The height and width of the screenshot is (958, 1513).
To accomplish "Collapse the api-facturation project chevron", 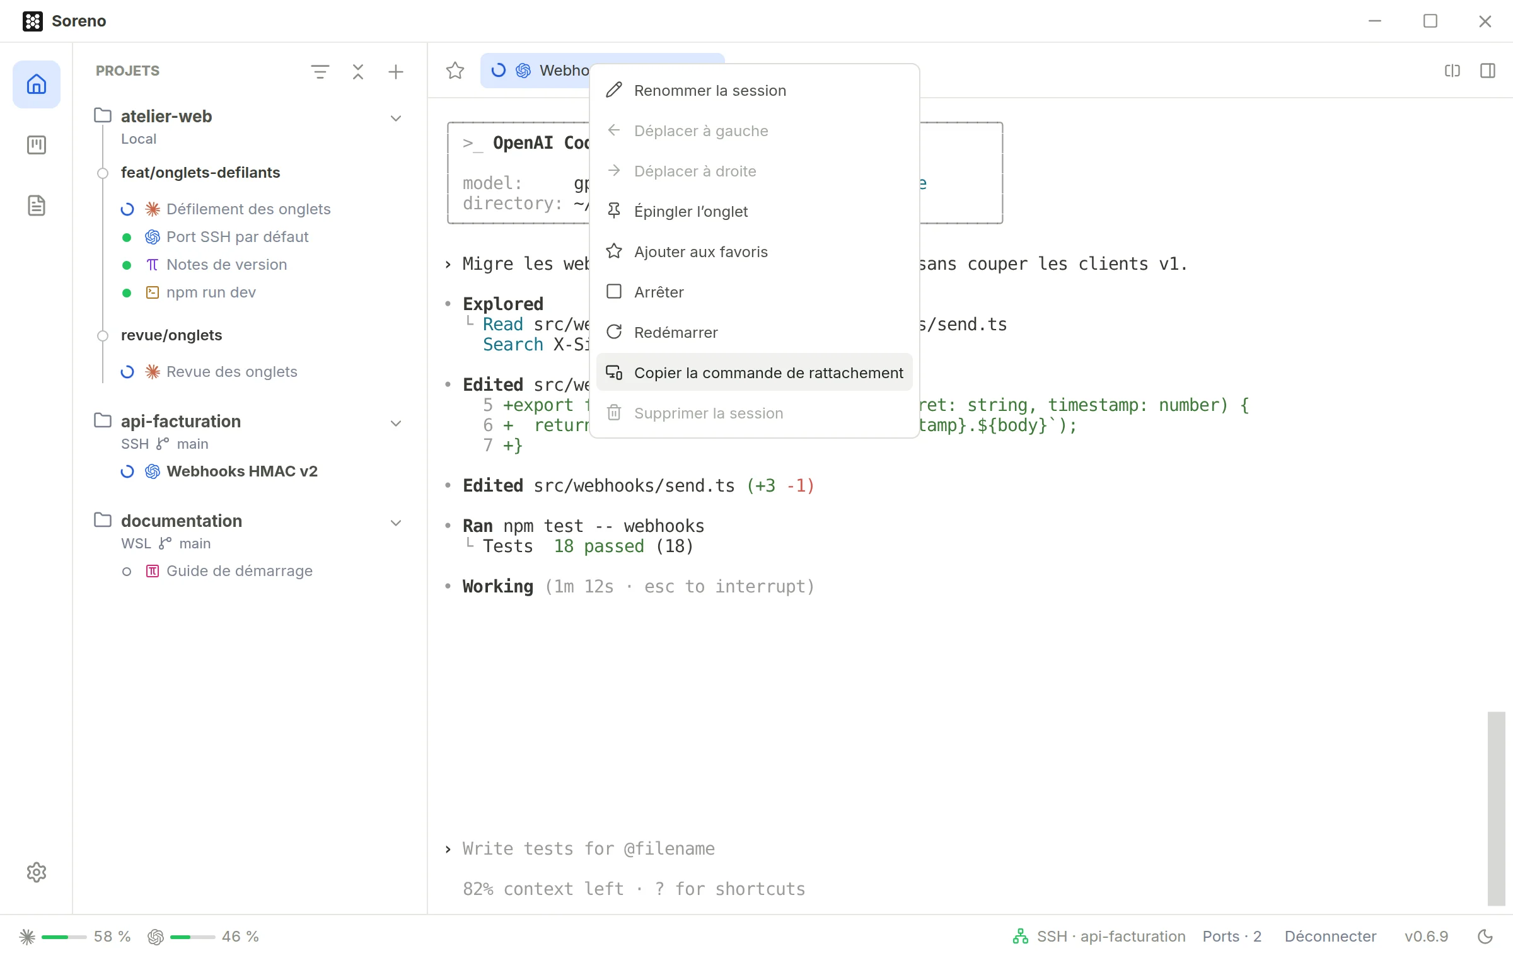I will tap(396, 424).
